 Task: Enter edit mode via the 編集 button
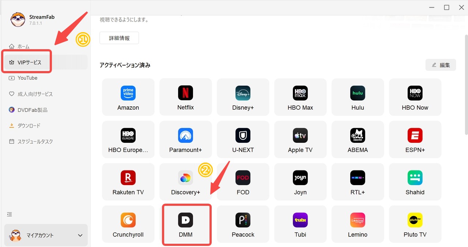point(441,65)
